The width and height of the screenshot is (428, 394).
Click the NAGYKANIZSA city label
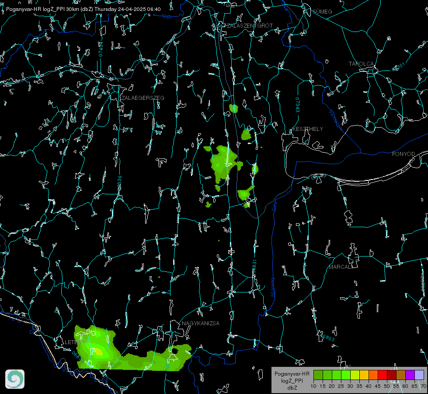click(x=201, y=324)
